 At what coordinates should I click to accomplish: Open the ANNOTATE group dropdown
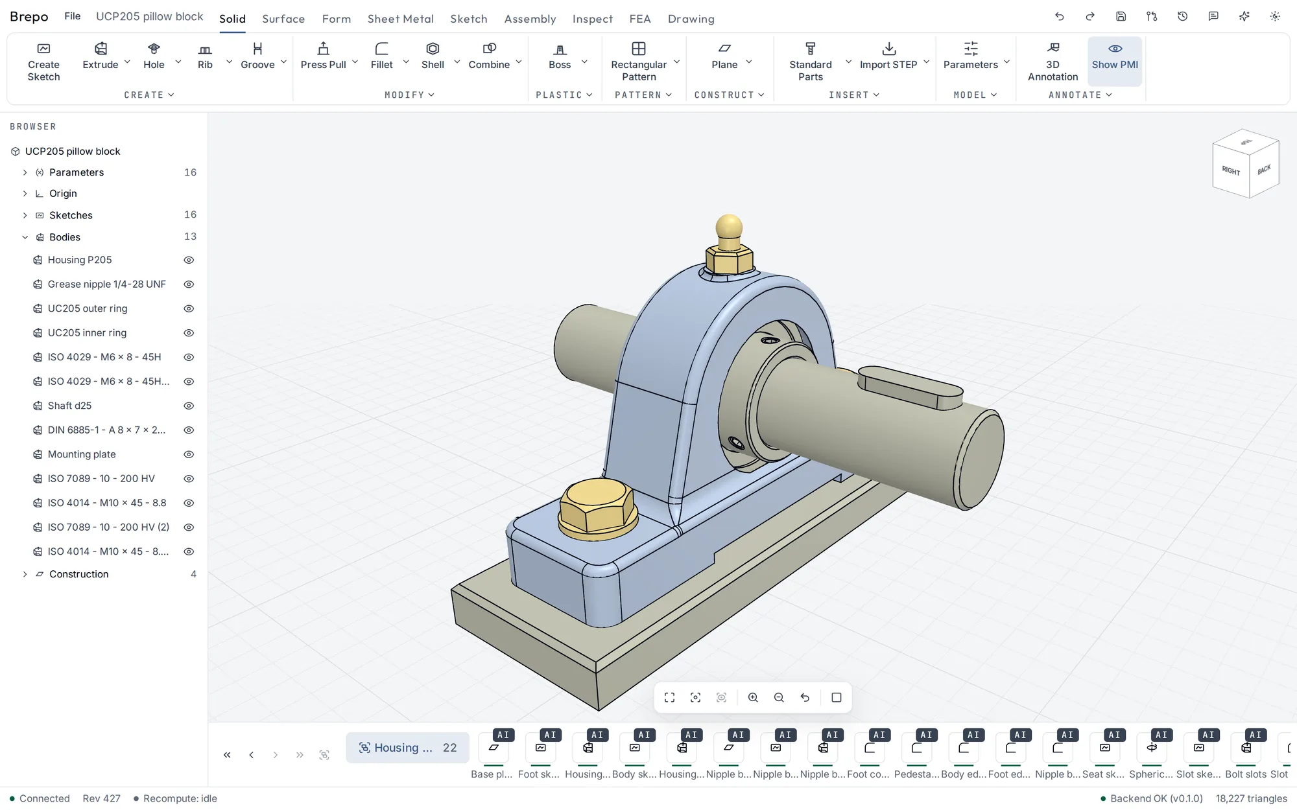[1080, 95]
